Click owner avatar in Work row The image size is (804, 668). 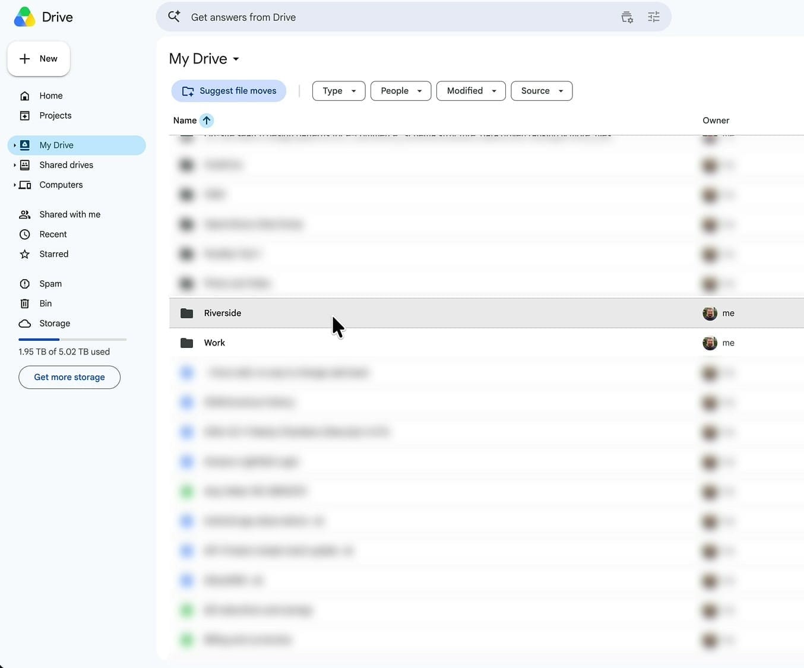click(710, 343)
